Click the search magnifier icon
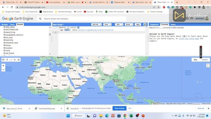This screenshot has height=119, width=211. 40,19
